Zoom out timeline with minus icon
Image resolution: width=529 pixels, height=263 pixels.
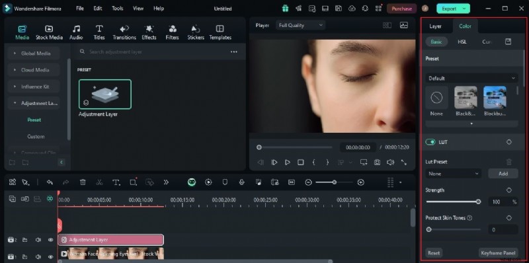(308, 182)
